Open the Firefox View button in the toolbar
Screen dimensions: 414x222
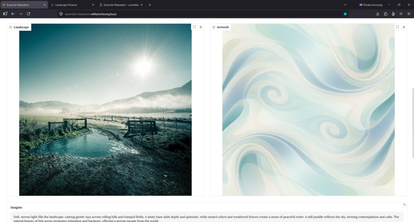coord(5,14)
